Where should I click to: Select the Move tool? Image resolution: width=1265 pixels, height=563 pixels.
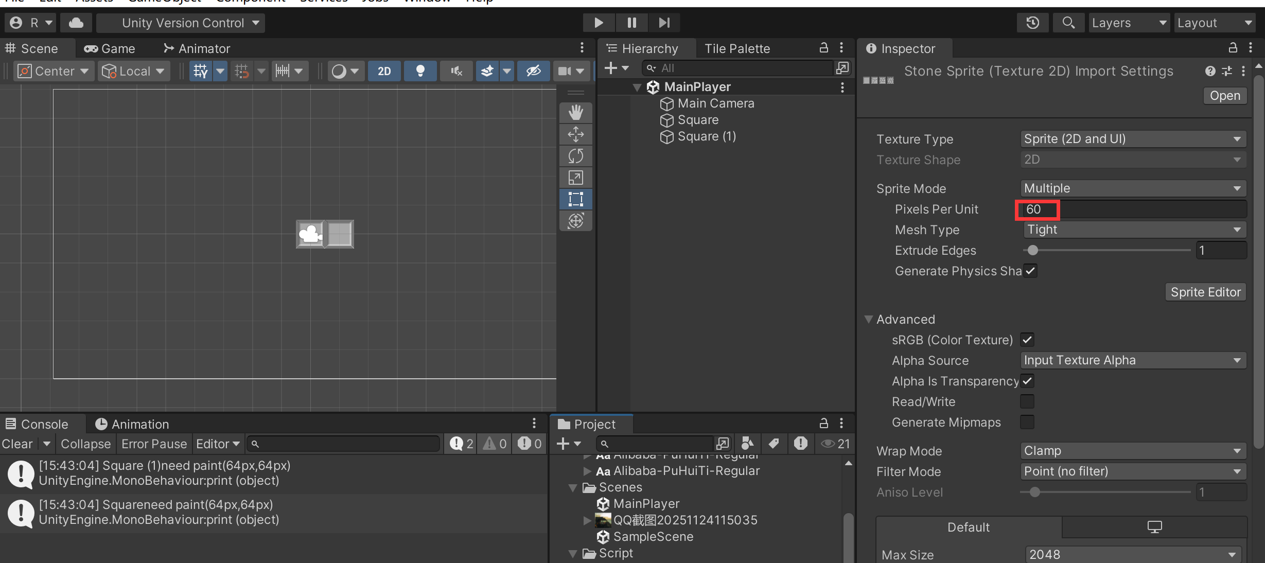point(575,134)
